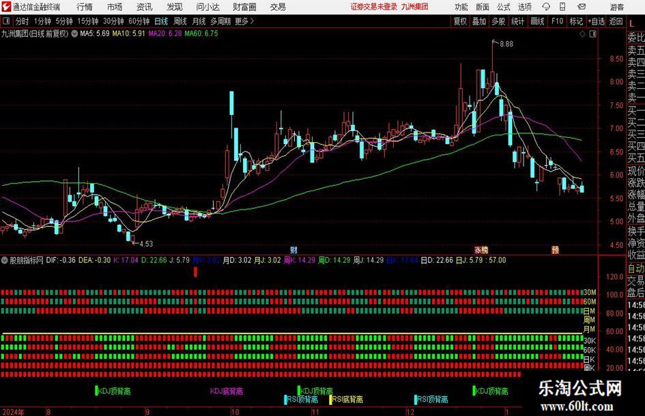Open the 发现 menu
Image resolution: width=645 pixels, height=416 pixels.
(x=175, y=7)
